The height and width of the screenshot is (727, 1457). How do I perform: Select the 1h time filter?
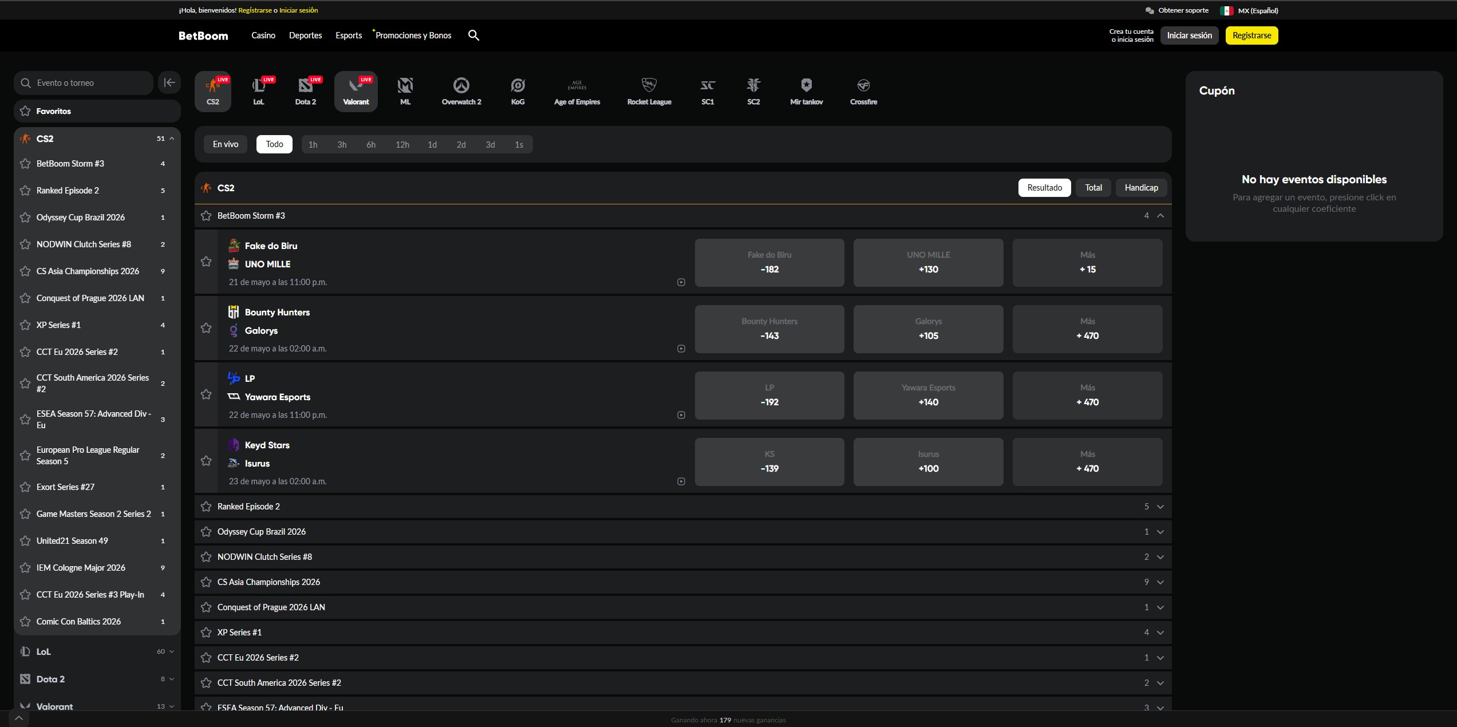pos(313,145)
